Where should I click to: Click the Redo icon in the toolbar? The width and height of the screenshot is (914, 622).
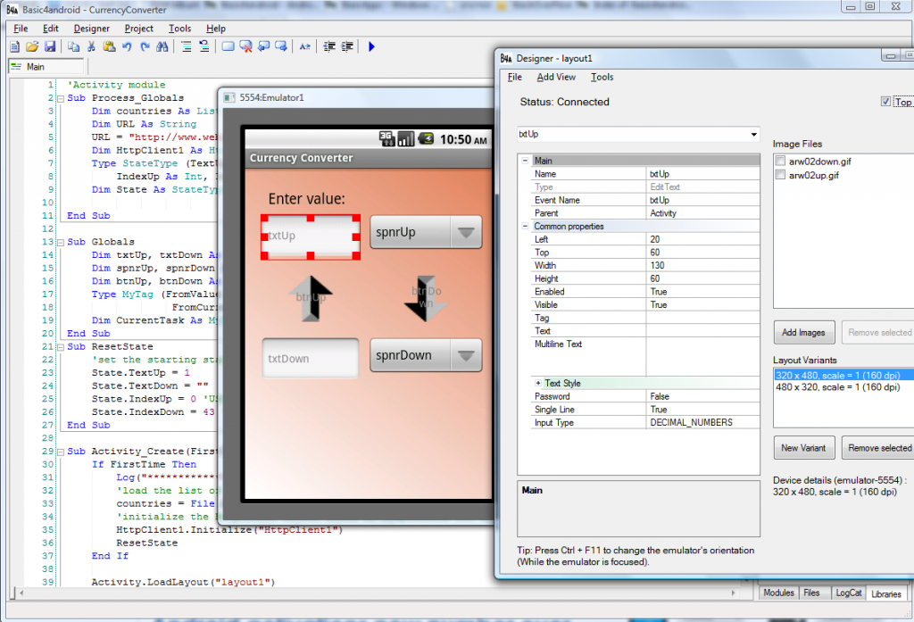(x=145, y=46)
